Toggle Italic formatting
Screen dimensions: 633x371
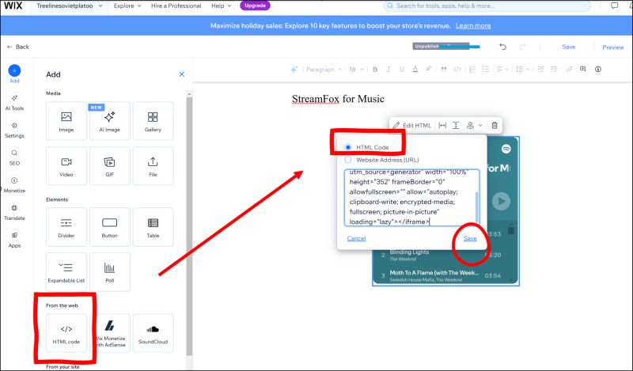coord(389,70)
